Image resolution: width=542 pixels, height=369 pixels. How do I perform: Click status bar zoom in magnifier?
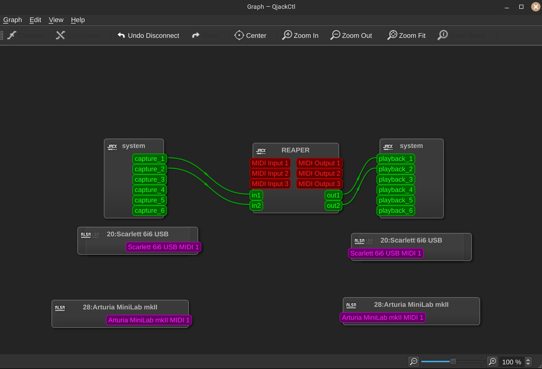[x=492, y=362]
